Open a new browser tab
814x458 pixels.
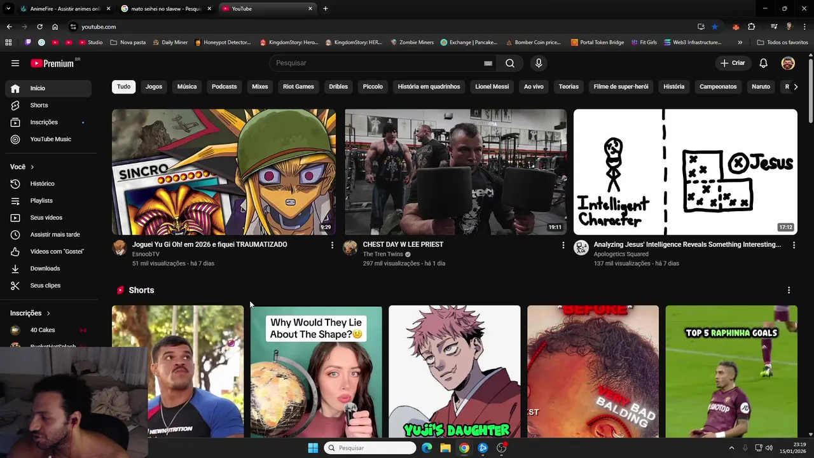click(x=326, y=9)
